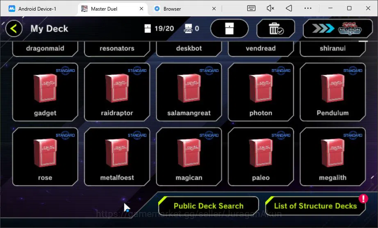
Task: Open the Neuron card database link button
Action: (x=338, y=29)
